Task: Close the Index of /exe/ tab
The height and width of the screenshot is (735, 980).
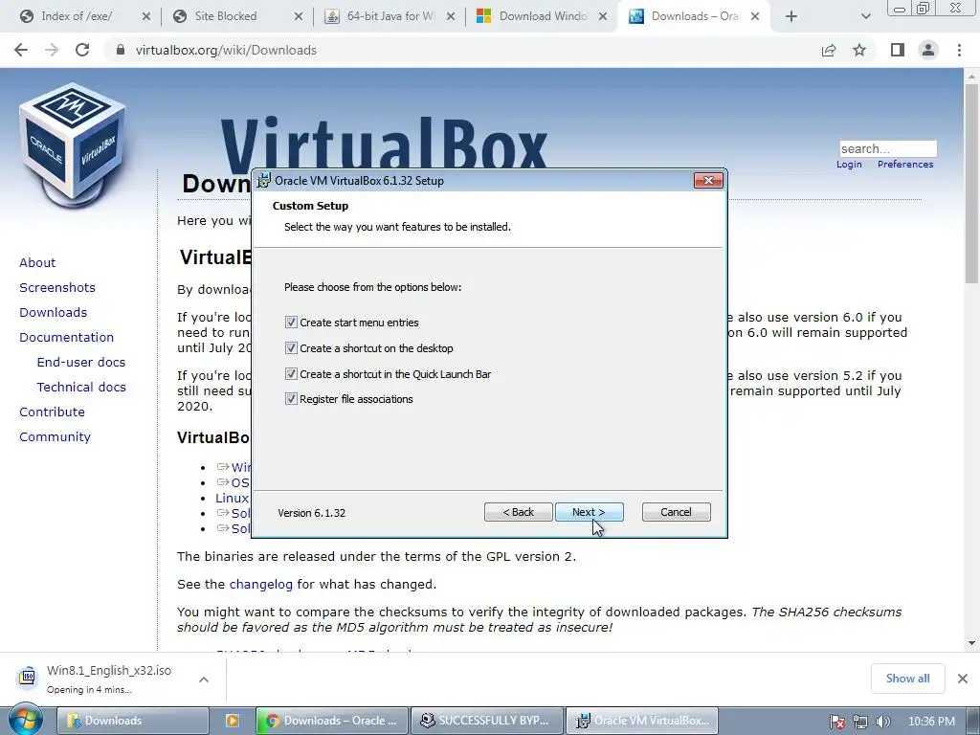Action: click(x=145, y=17)
